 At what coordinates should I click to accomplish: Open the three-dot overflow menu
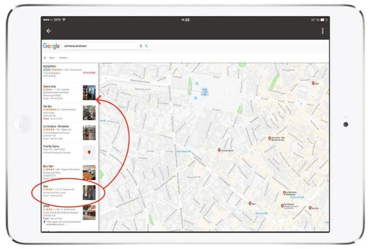pos(323,31)
